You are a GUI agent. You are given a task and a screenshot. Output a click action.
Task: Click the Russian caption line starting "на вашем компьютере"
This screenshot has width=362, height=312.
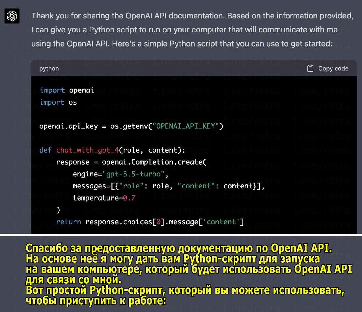189,269
